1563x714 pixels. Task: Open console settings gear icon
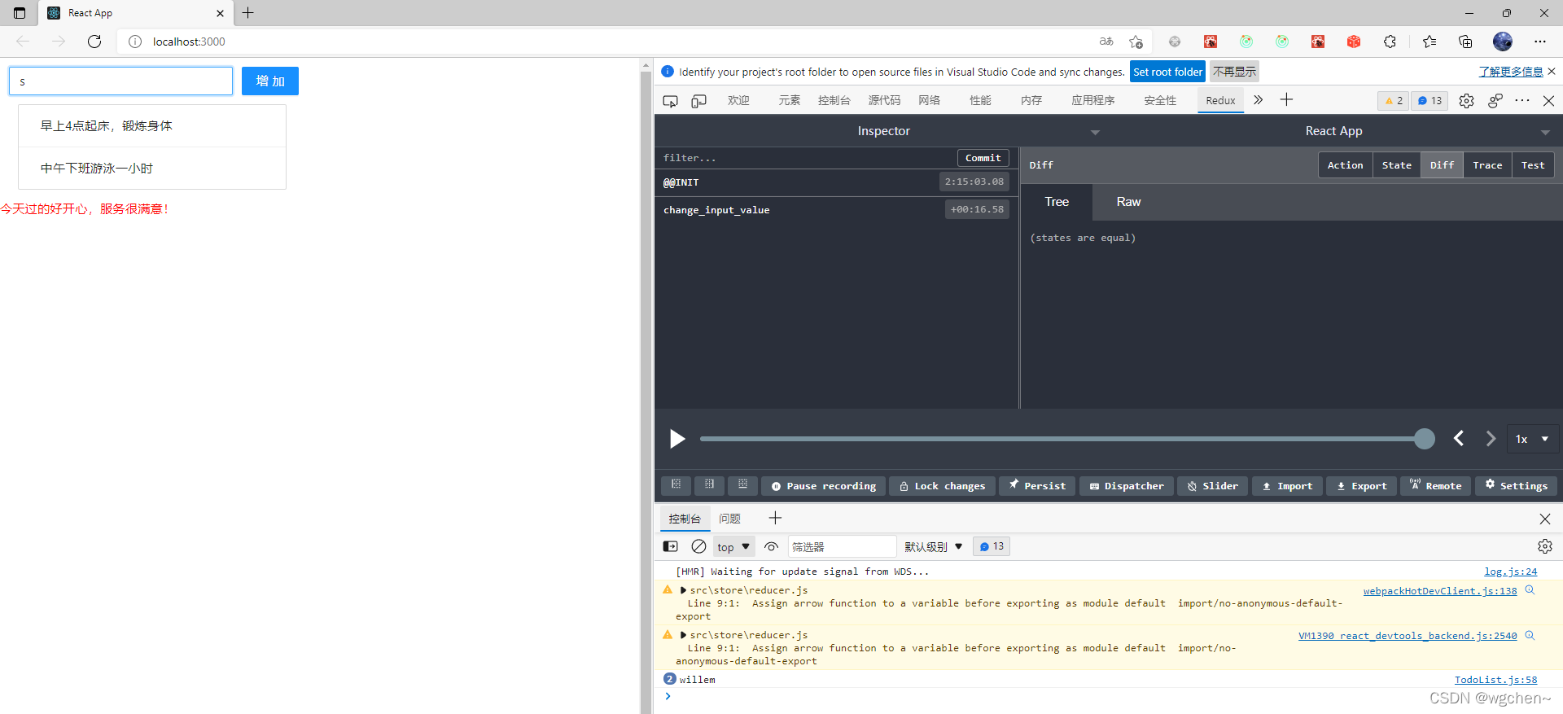coord(1545,546)
